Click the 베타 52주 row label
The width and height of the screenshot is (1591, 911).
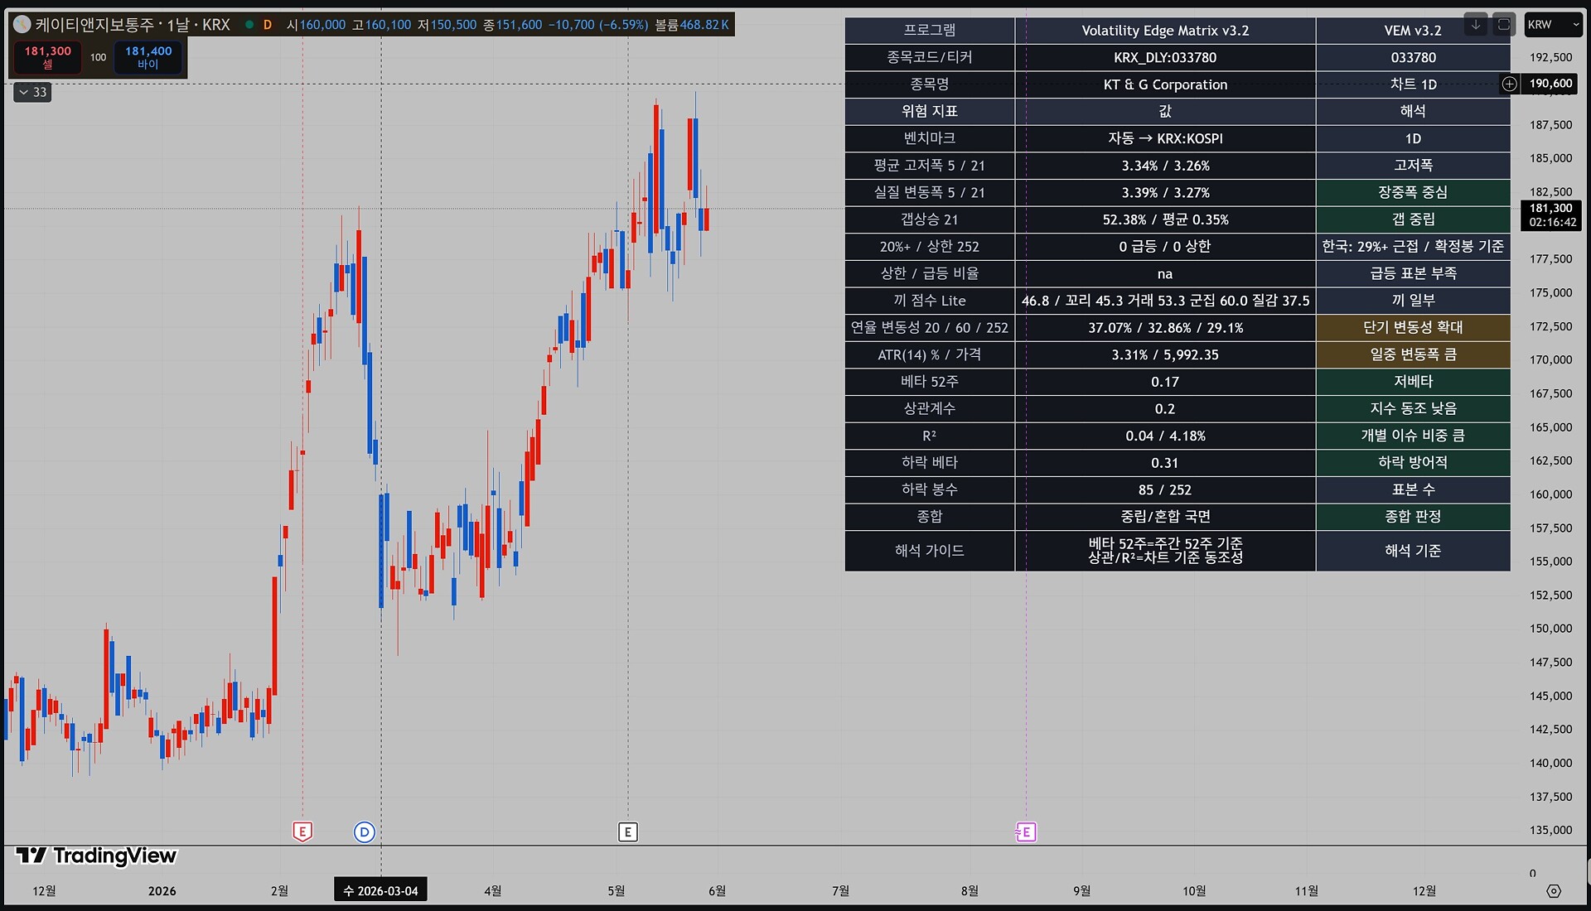pyautogui.click(x=930, y=382)
